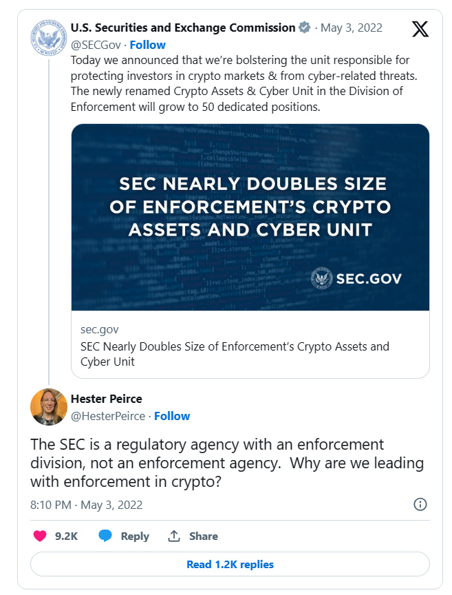
Task: Click the Share text label
Action: pos(204,536)
